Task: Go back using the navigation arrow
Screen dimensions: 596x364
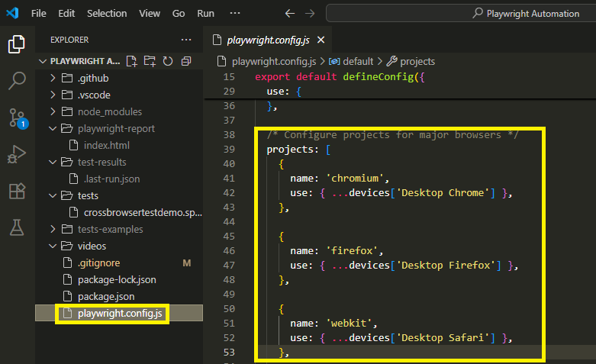Action: [290, 13]
